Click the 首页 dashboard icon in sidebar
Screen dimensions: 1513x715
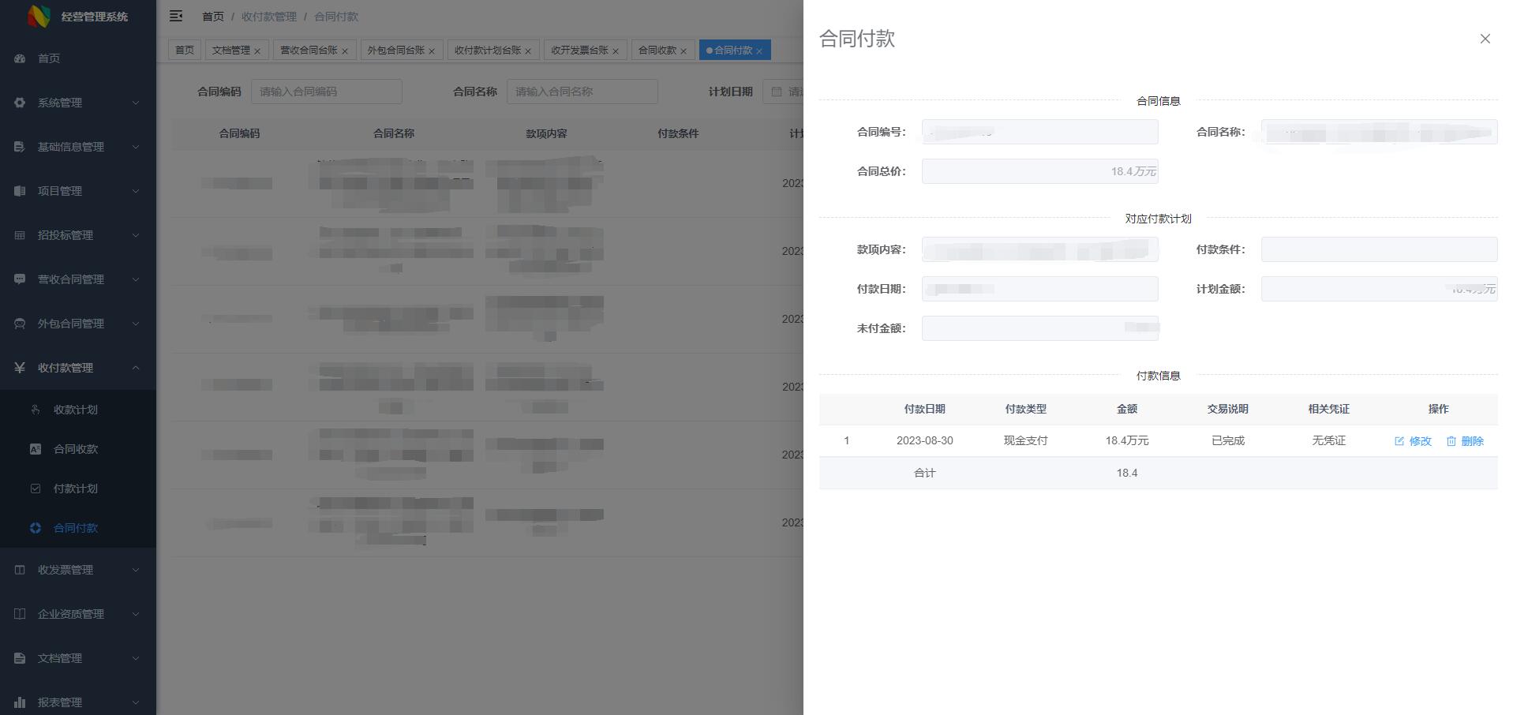(20, 58)
